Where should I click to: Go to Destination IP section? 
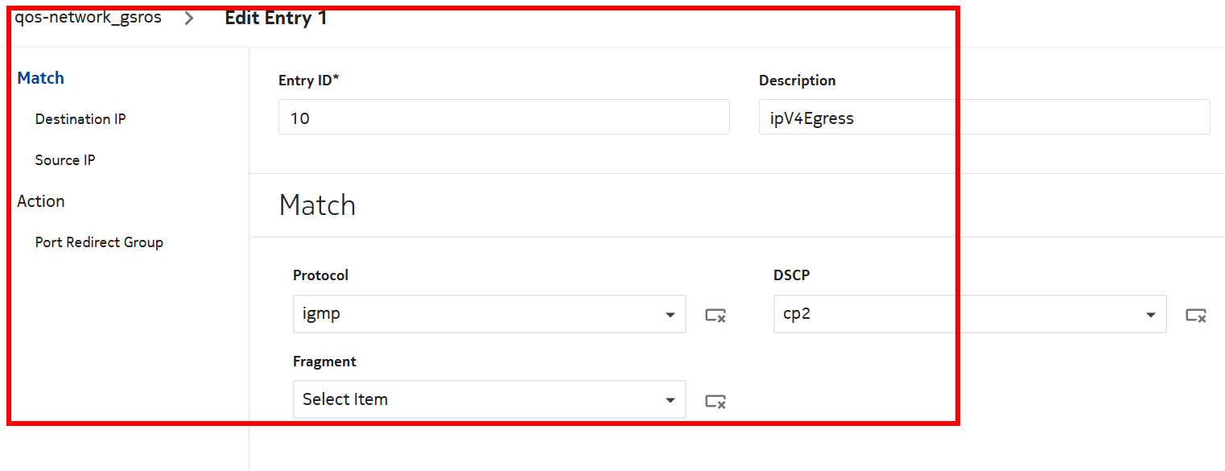pyautogui.click(x=80, y=119)
